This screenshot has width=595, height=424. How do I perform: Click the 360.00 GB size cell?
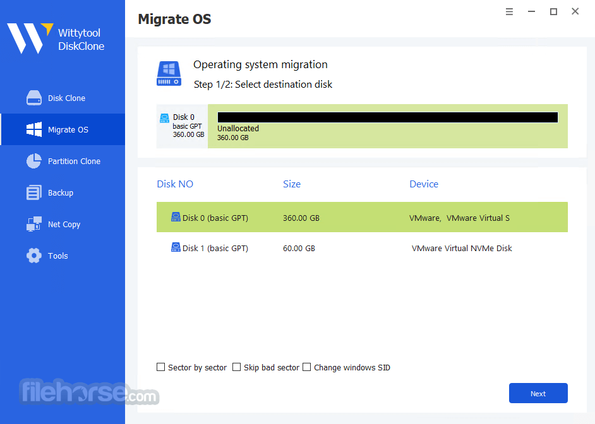pyautogui.click(x=301, y=218)
